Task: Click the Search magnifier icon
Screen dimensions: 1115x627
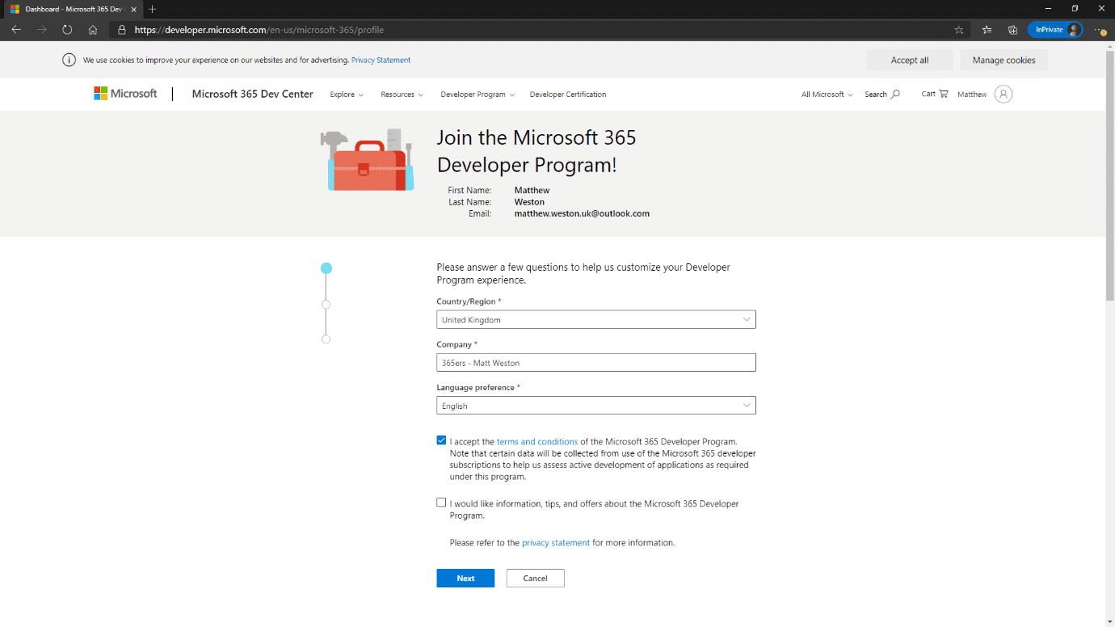Action: click(894, 95)
